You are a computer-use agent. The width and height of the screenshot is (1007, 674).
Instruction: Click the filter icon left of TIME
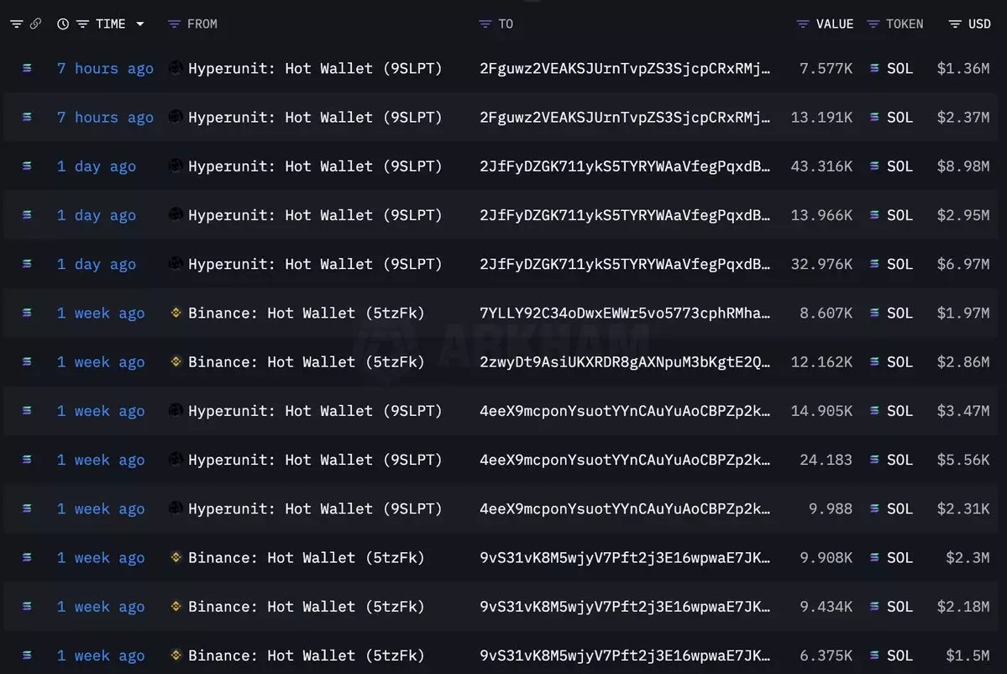82,24
